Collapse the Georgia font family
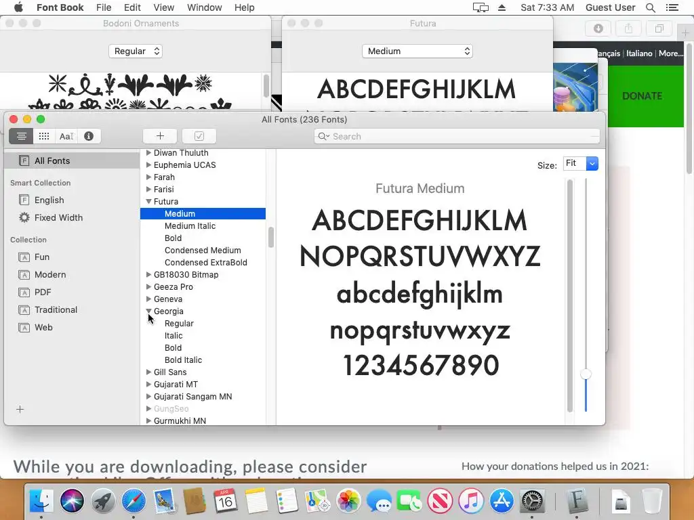 [x=148, y=311]
